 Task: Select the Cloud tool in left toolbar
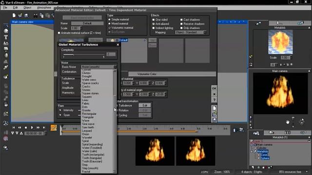6,49
